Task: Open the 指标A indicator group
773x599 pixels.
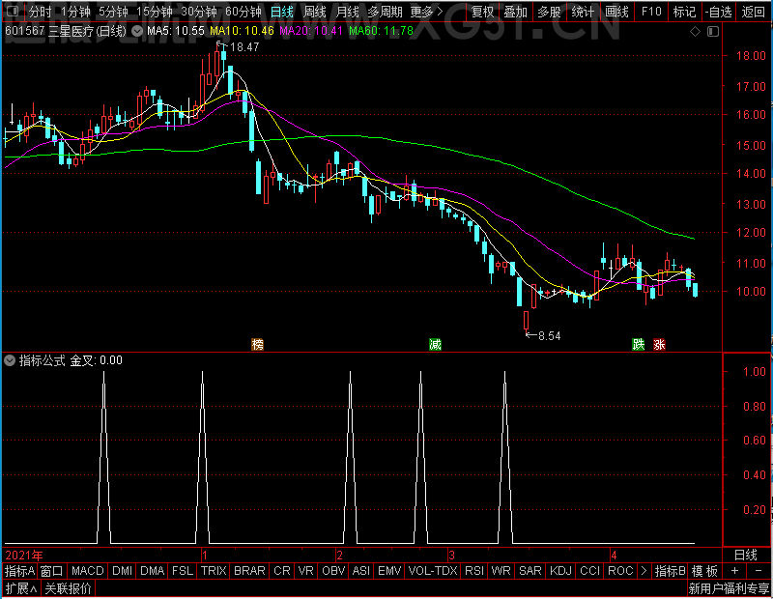Action: coord(19,571)
